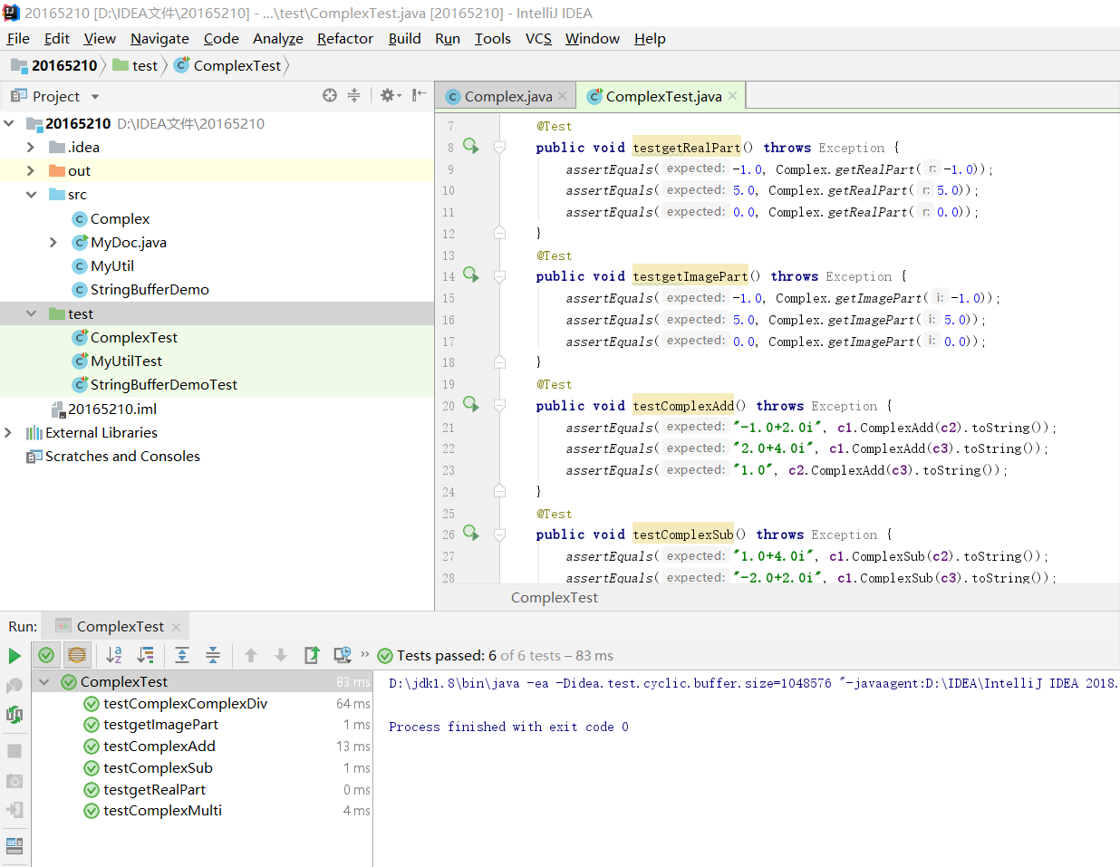Close the ComplexTest.java editor tab
The height and width of the screenshot is (867, 1120).
732,96
